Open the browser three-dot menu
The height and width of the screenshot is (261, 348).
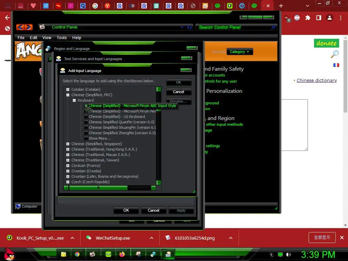click(341, 18)
